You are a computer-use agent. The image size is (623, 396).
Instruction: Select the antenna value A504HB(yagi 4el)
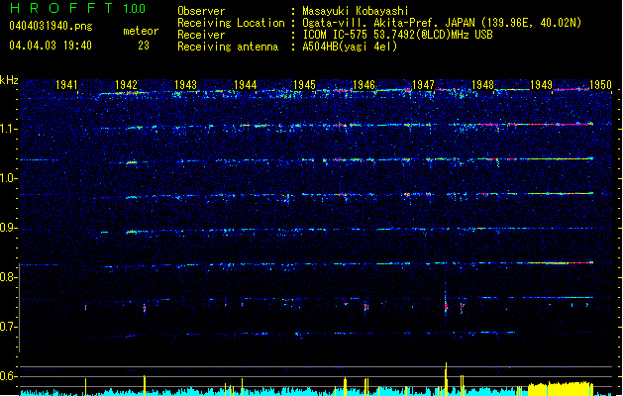point(350,47)
